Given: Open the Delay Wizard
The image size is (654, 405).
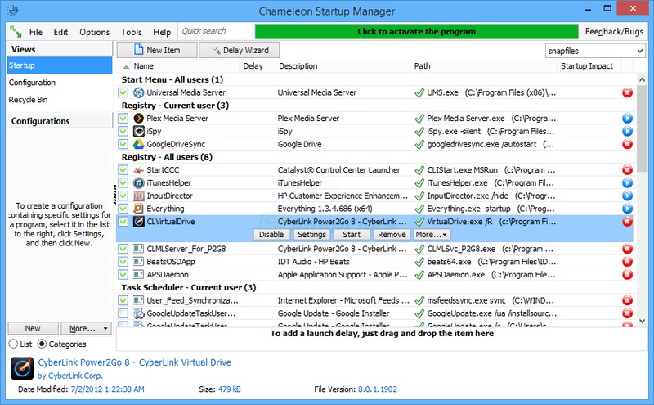Looking at the screenshot, I should [x=240, y=50].
